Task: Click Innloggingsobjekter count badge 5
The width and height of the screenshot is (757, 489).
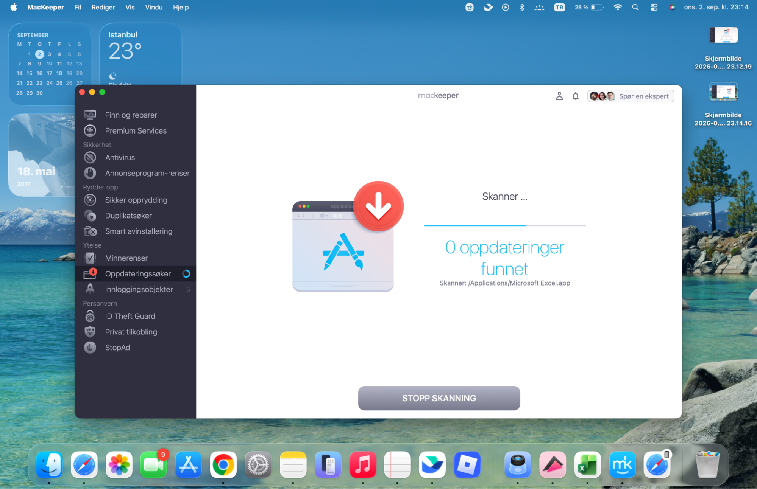Action: tap(188, 289)
